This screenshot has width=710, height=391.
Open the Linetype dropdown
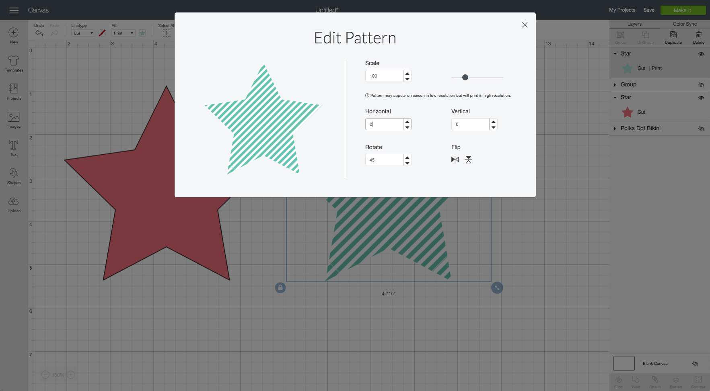83,33
